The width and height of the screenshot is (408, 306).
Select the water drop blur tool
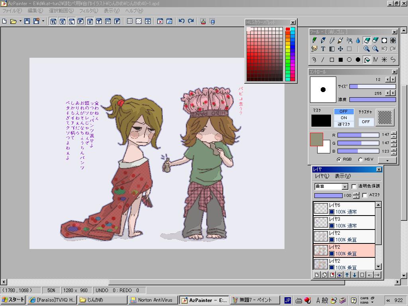[358, 40]
